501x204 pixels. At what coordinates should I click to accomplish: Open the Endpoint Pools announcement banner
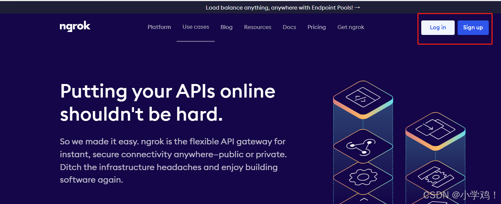coord(283,7)
